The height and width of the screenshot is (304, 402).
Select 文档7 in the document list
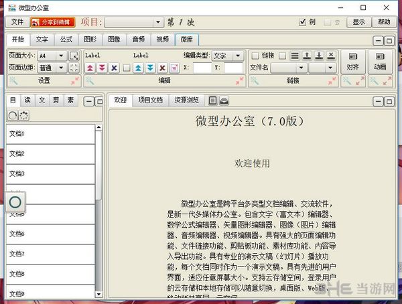click(50, 254)
